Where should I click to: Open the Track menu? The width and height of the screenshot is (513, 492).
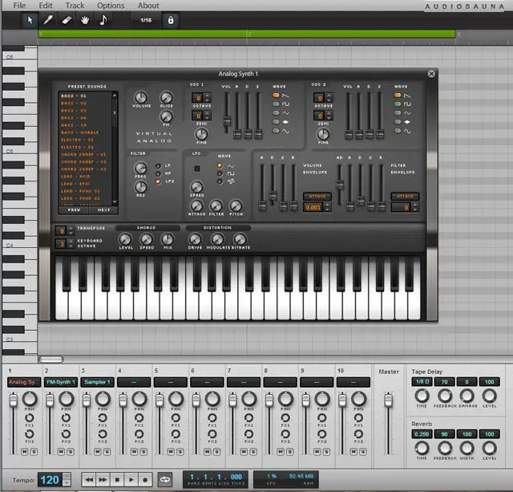pos(75,6)
